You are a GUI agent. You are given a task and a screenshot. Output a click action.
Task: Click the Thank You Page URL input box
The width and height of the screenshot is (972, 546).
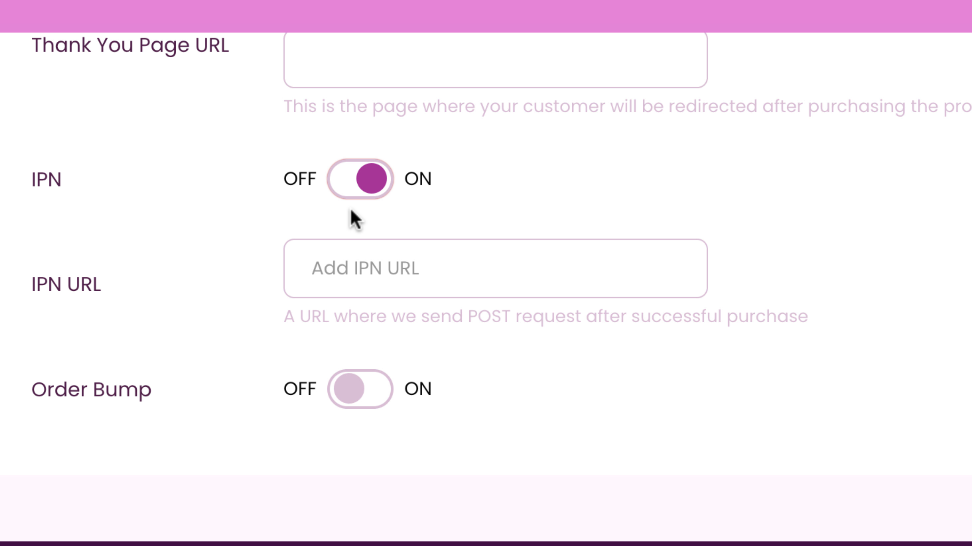[495, 60]
